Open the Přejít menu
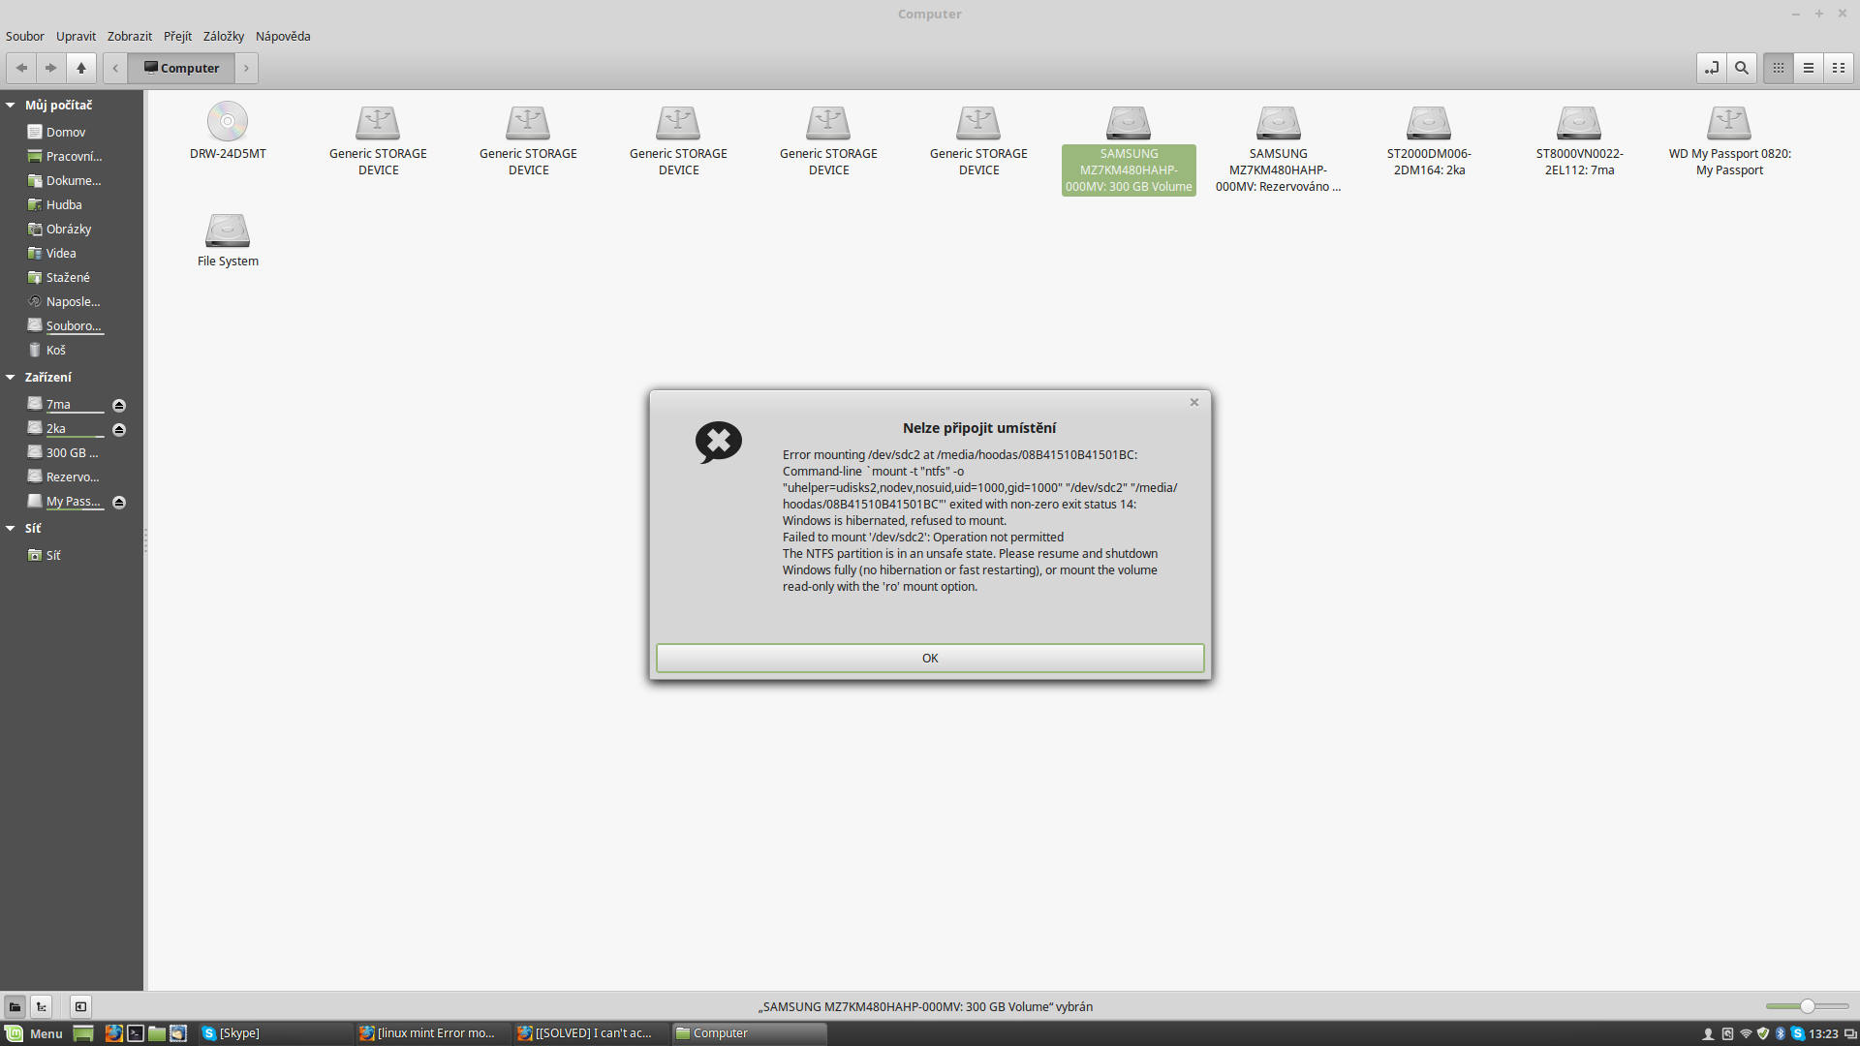This screenshot has height=1046, width=1860. [x=177, y=36]
